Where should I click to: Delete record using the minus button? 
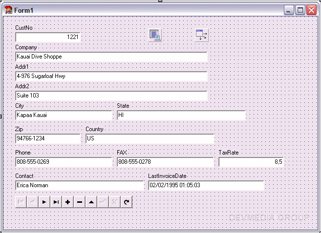[80, 202]
